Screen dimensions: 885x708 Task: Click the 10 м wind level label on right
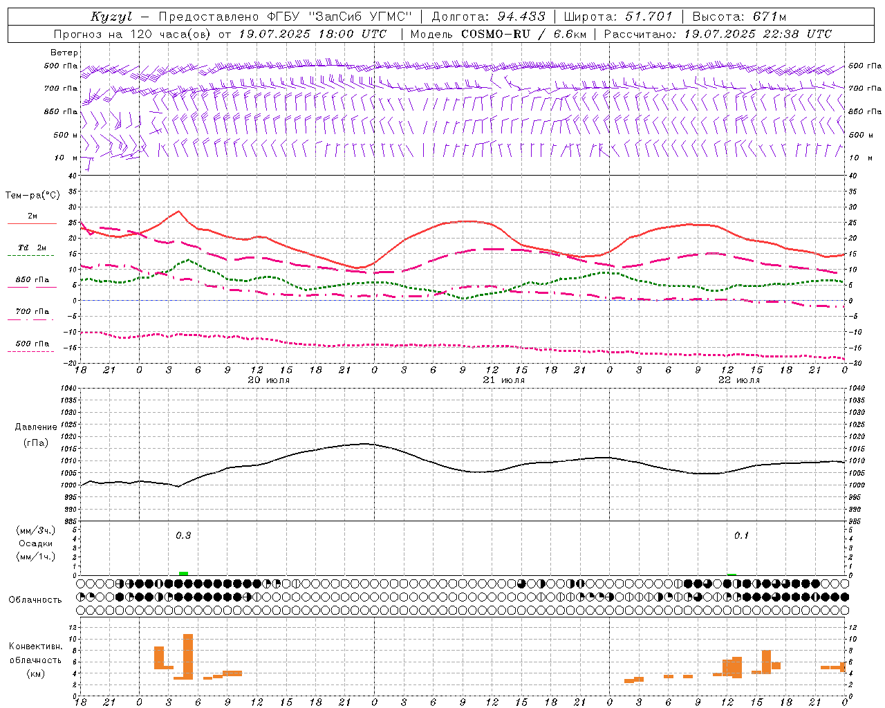coord(860,158)
